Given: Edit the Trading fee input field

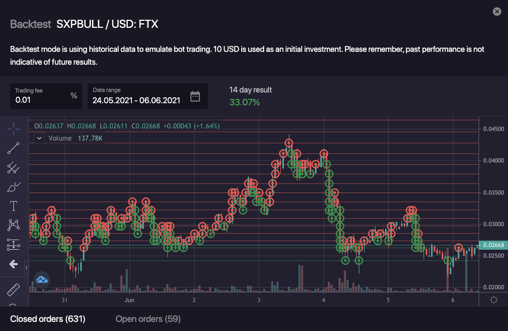Looking at the screenshot, I should point(40,99).
